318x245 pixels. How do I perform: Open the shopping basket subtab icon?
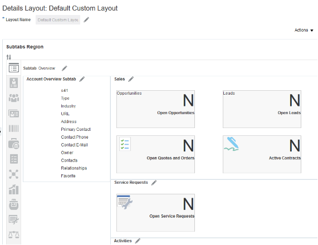pos(14,204)
